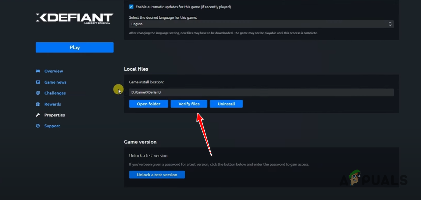The height and width of the screenshot is (200, 421).
Task: Open the Overview section
Action: 53,71
